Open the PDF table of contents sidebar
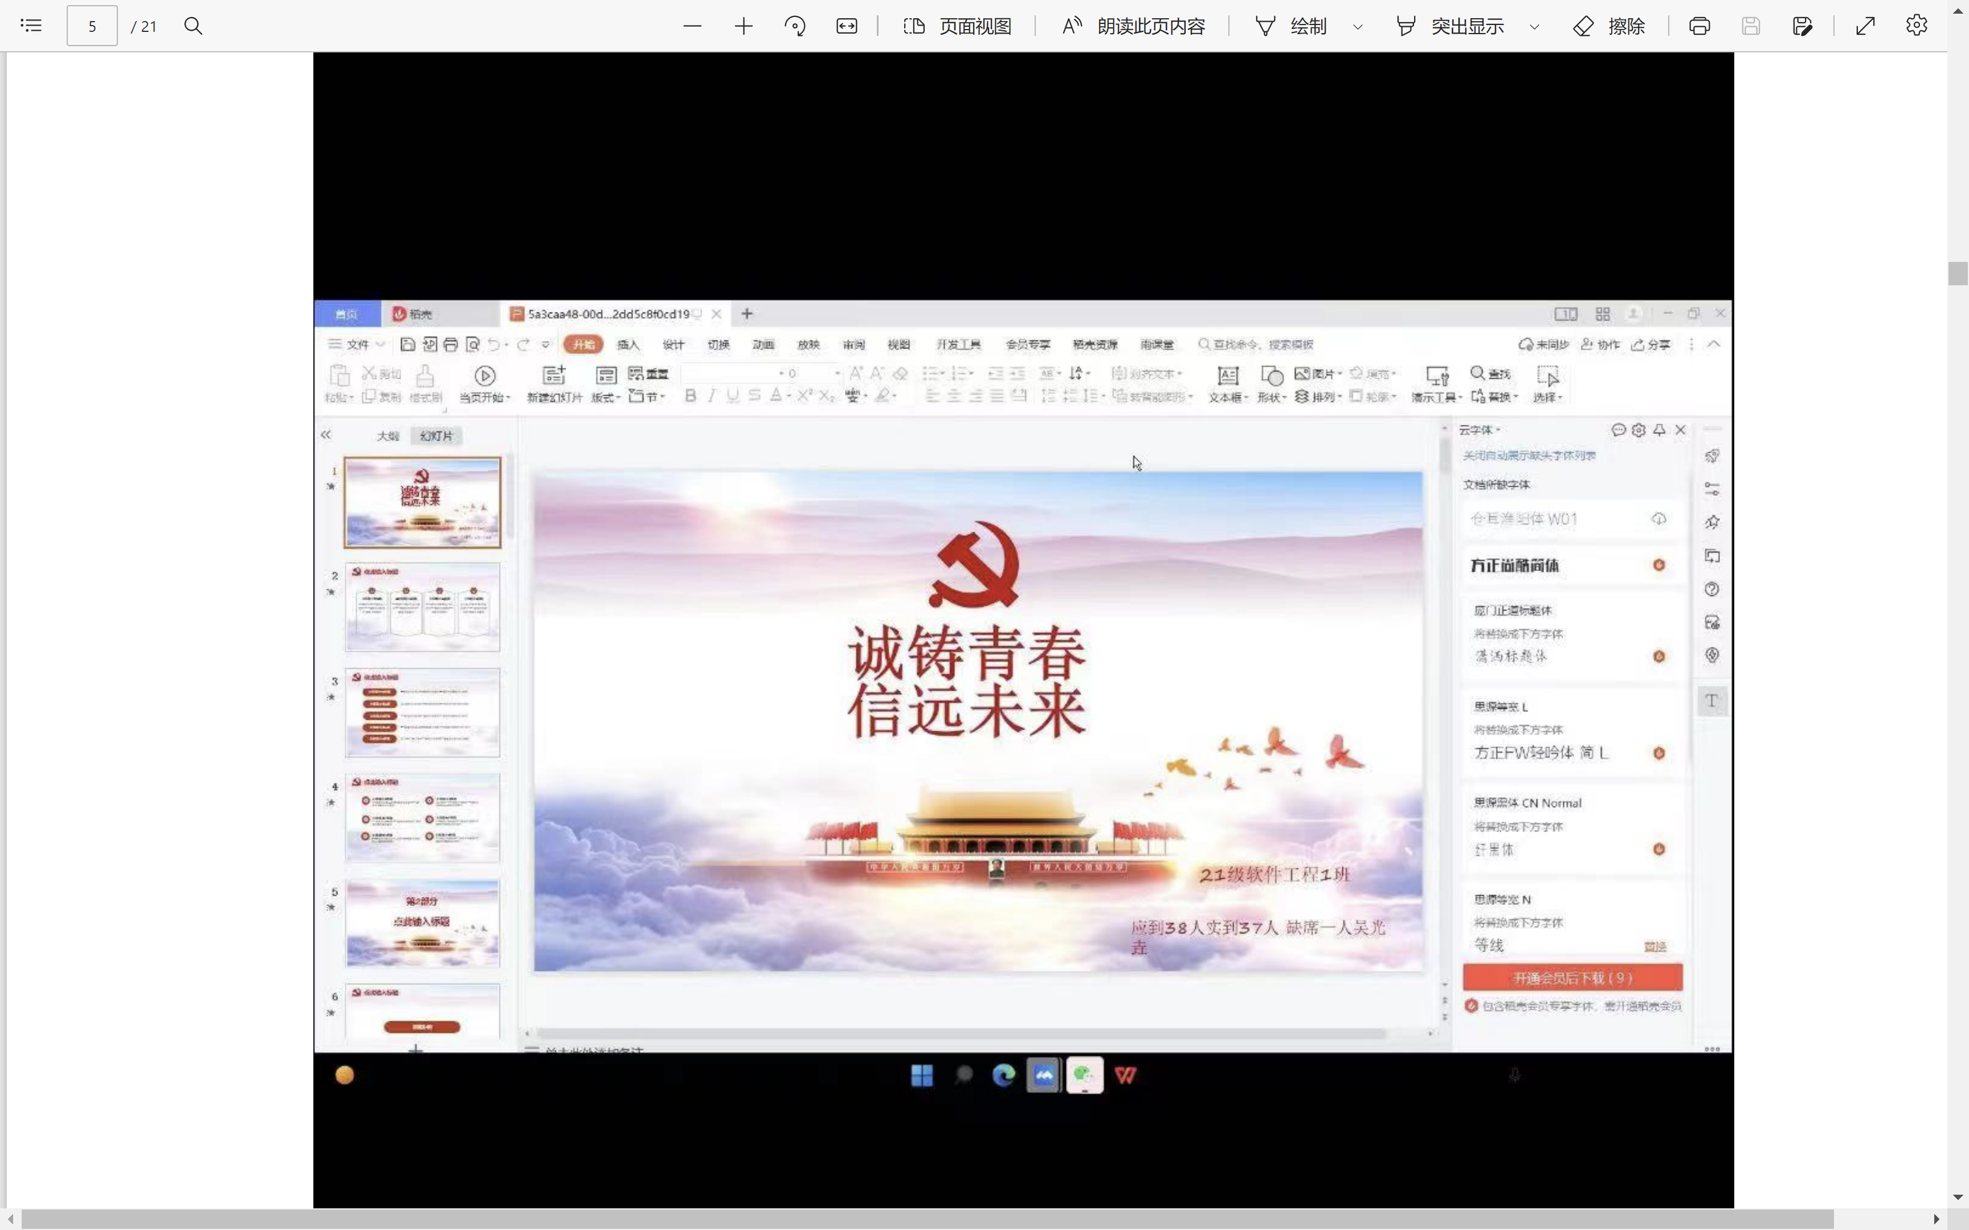 pyautogui.click(x=31, y=25)
